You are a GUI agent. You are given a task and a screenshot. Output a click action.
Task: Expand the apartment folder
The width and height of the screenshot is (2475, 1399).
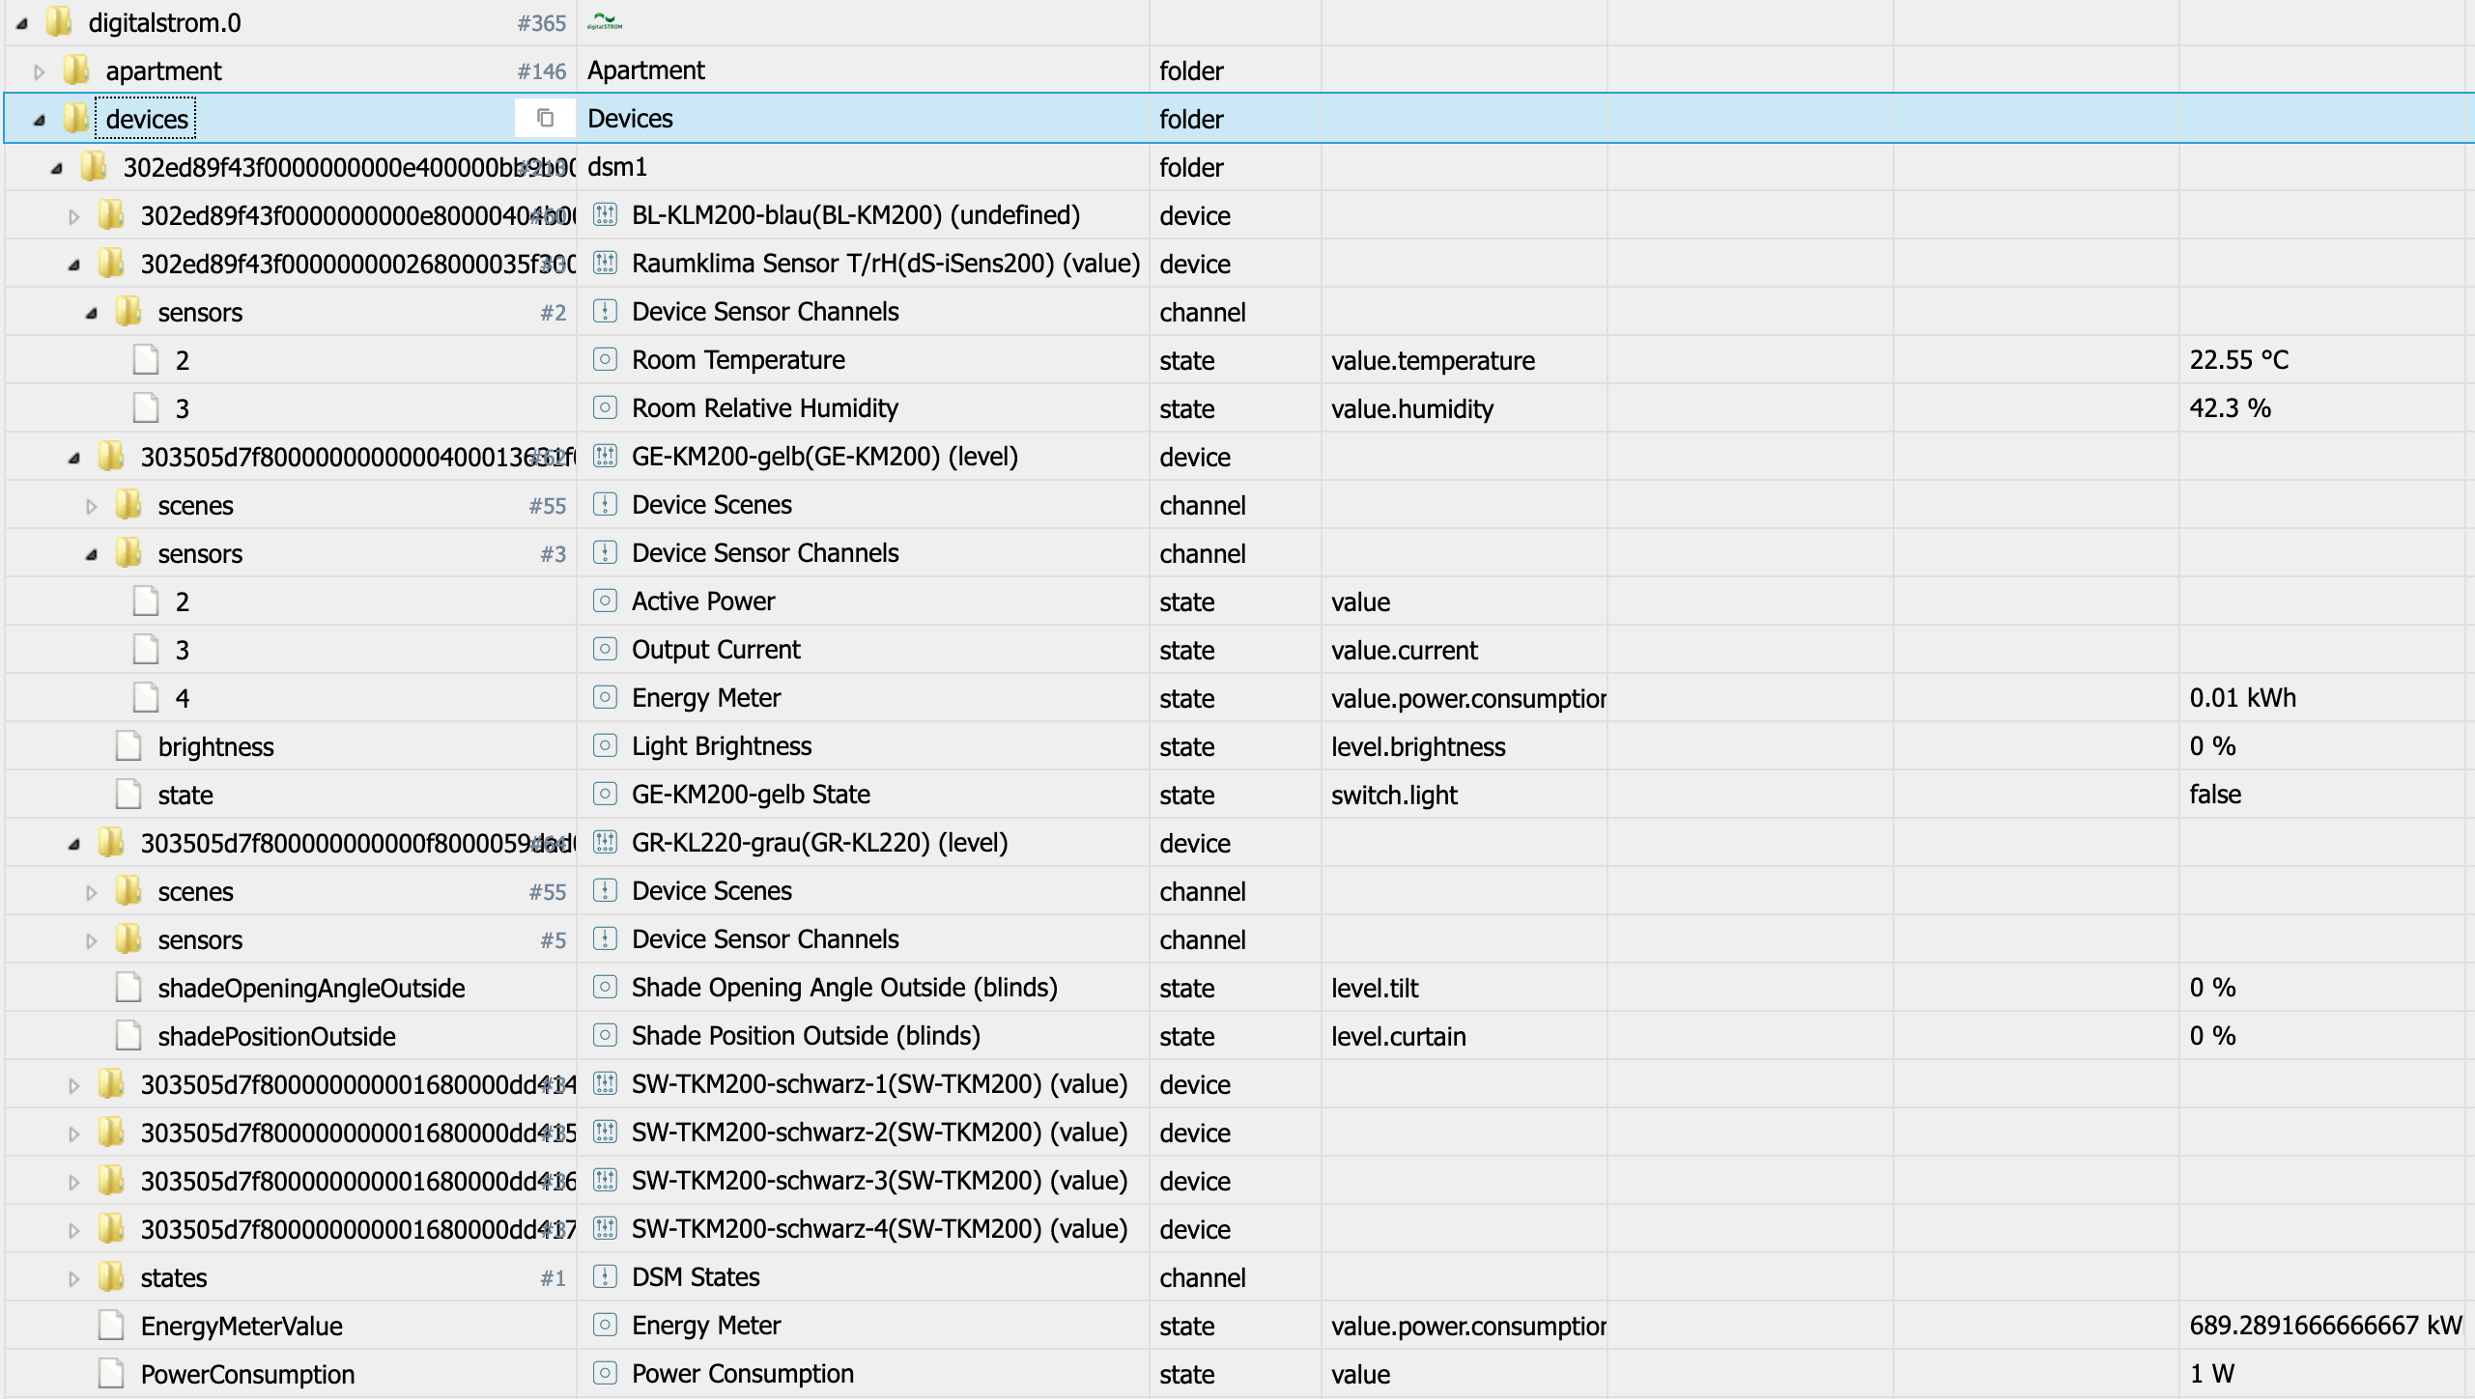(x=39, y=71)
